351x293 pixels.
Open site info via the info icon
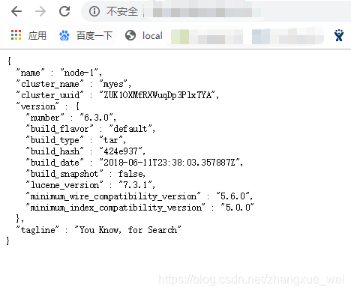point(94,11)
